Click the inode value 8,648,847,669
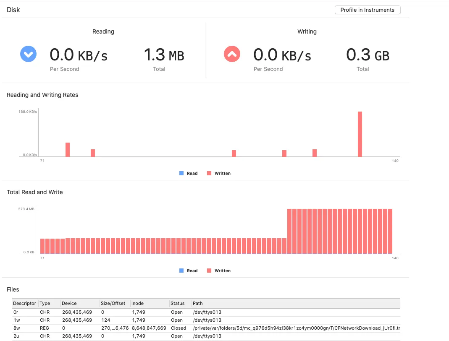Image resolution: width=449 pixels, height=341 pixels. click(149, 328)
